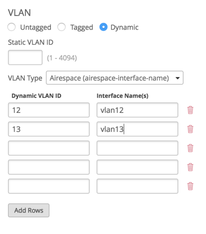Click the third row Interface Name field
Viewport: 206px width, 234px height.
pos(137,148)
